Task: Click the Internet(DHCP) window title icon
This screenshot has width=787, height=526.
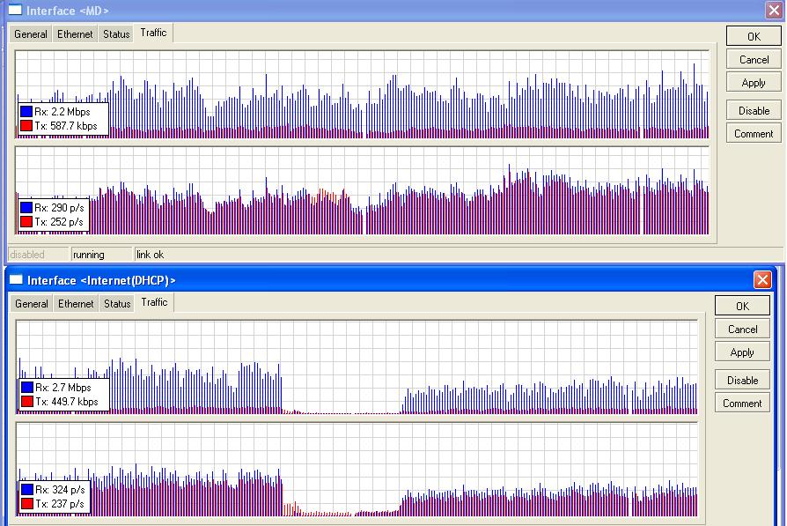Action: click(x=15, y=280)
